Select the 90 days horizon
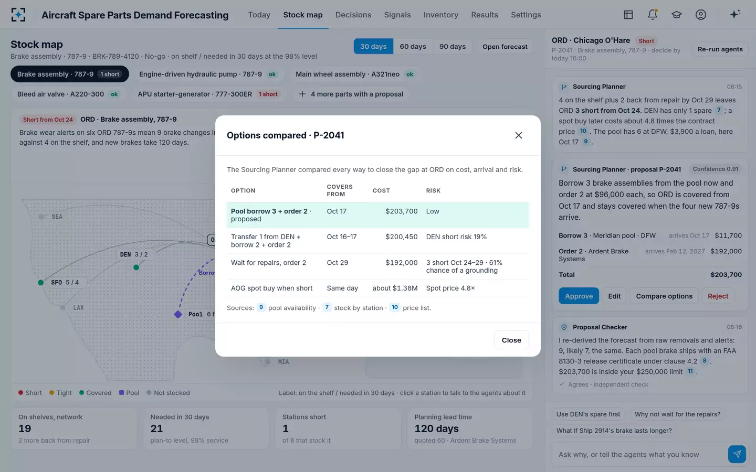Viewport: 756px width, 472px height. click(x=453, y=47)
